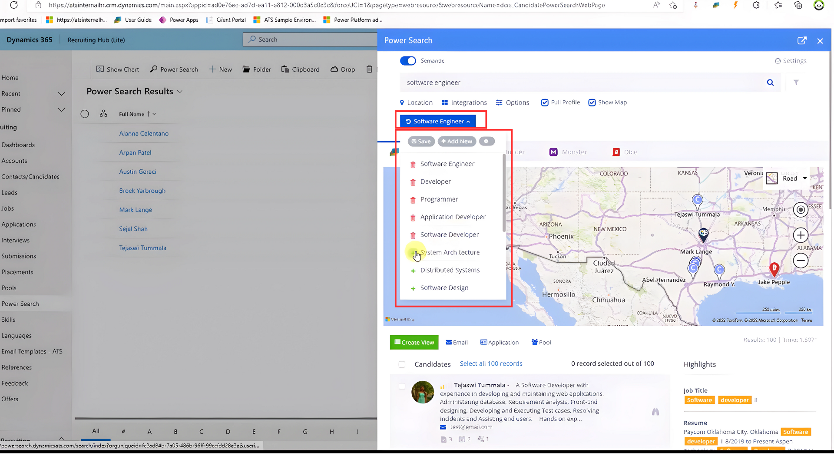Click the Tejaswi Tummala map pin

click(x=697, y=201)
